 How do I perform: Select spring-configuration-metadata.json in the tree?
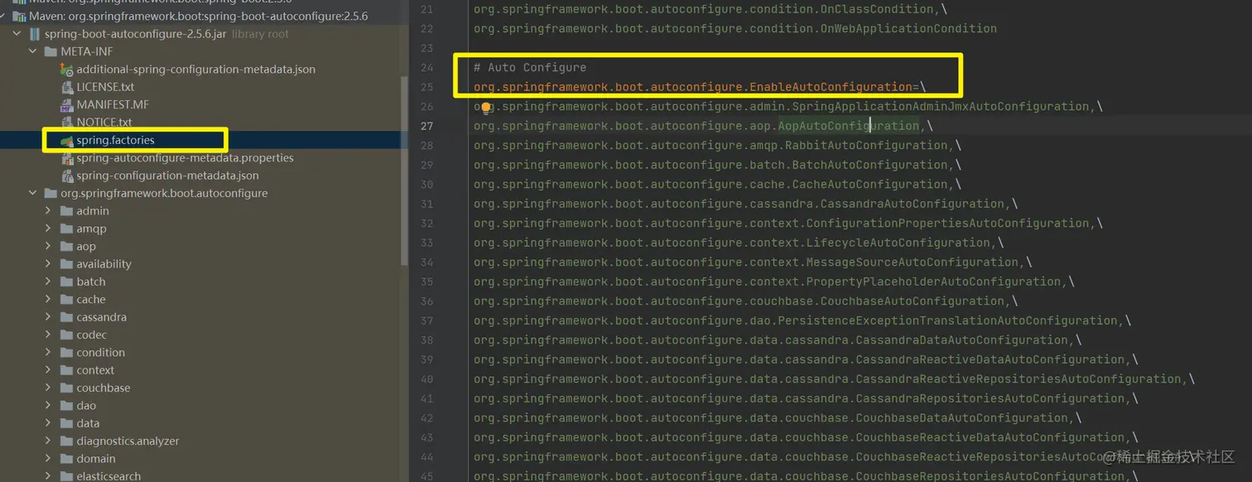point(167,176)
